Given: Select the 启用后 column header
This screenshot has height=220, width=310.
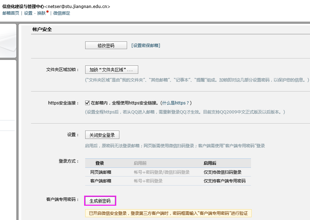Looking at the screenshot, I should click(x=210, y=163).
